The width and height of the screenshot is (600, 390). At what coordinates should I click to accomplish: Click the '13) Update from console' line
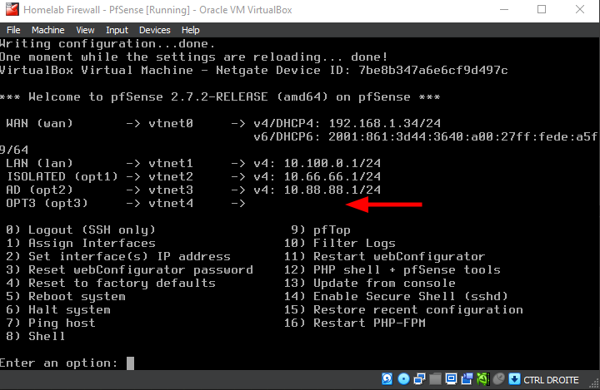[370, 283]
